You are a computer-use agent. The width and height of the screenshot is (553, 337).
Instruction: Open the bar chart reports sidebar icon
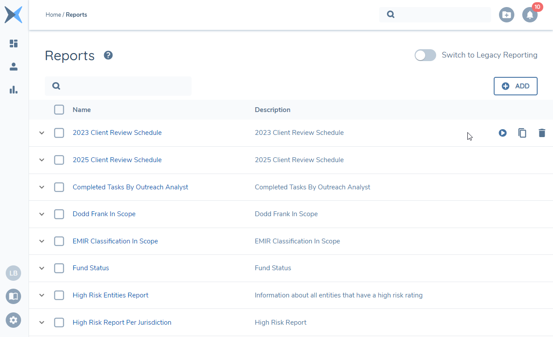[14, 90]
